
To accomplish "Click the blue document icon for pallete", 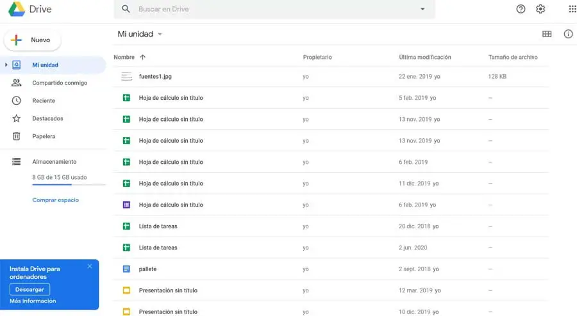I will pyautogui.click(x=126, y=269).
